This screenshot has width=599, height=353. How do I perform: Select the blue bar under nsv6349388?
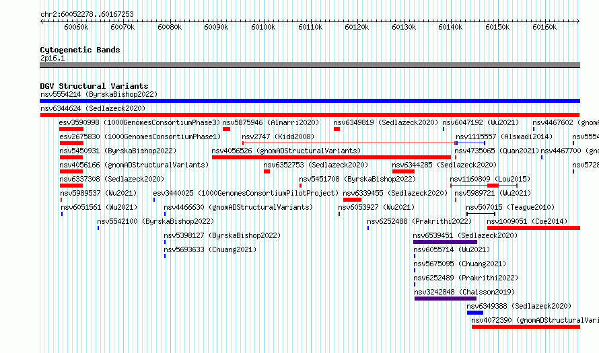point(475,313)
